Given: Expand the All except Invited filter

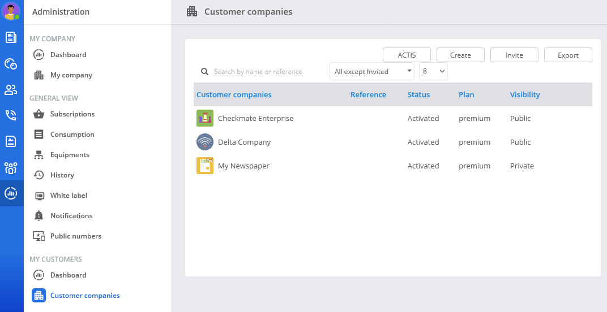Looking at the screenshot, I should coord(371,72).
